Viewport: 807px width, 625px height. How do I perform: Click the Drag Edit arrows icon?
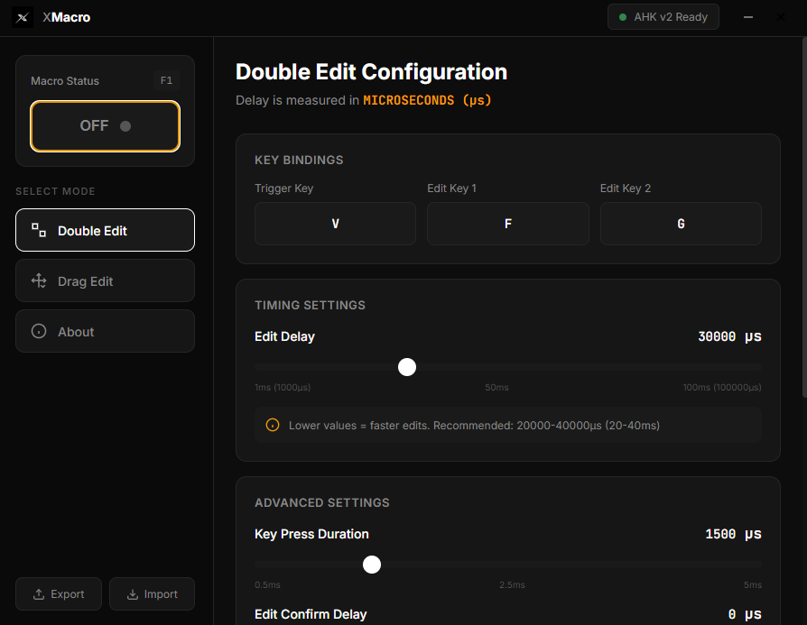pyautogui.click(x=39, y=281)
